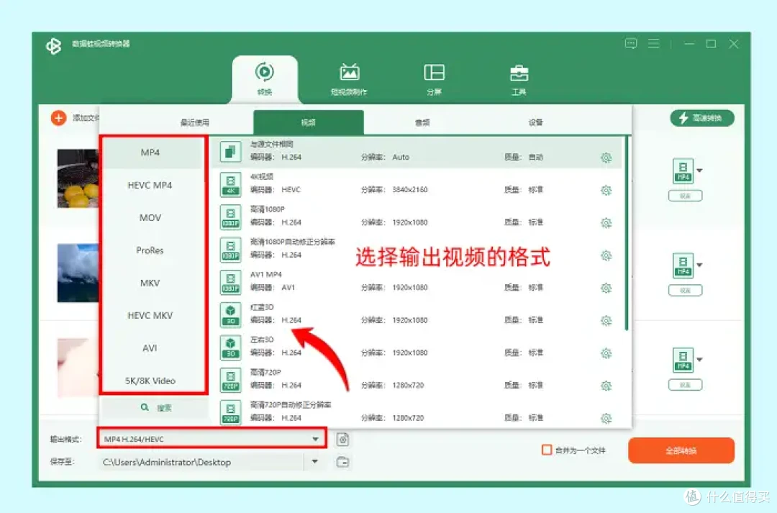The image size is (777, 513).
Task: Expand the save path dropdown arrow
Action: pos(314,461)
